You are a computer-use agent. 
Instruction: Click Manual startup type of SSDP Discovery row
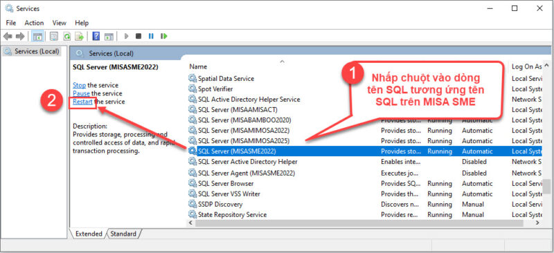click(473, 205)
